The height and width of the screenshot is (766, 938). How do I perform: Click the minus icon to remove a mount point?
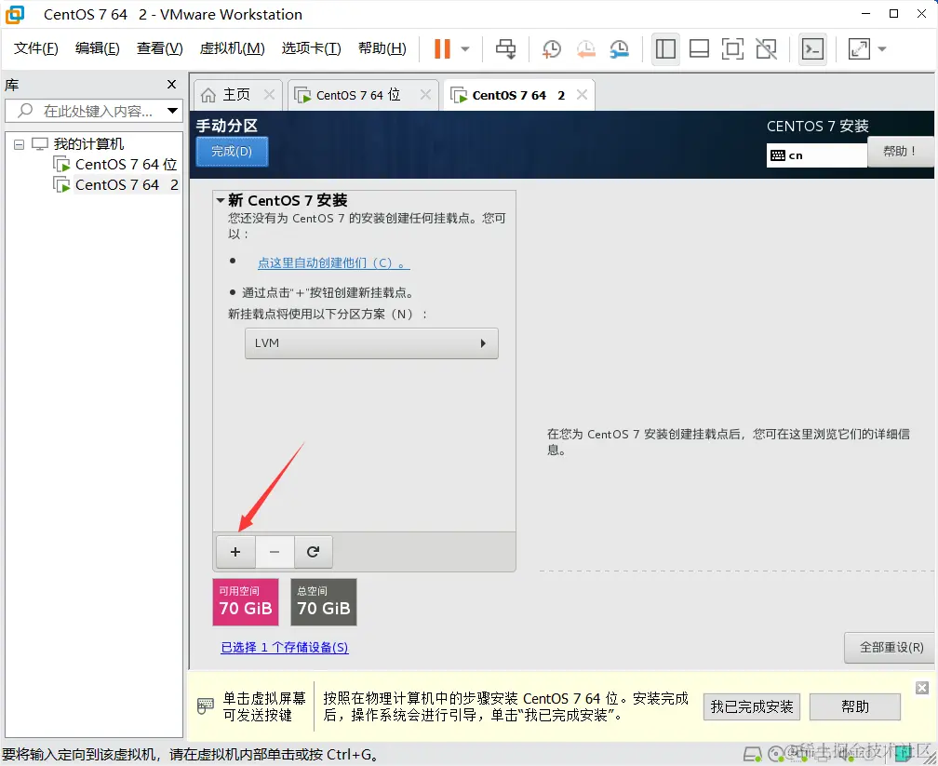(275, 552)
